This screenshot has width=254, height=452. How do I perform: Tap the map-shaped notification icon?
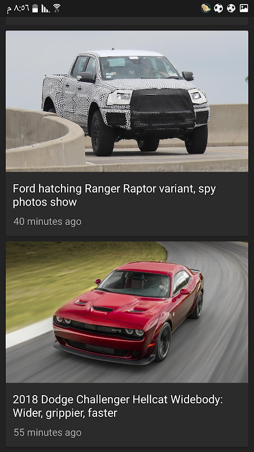(205, 8)
